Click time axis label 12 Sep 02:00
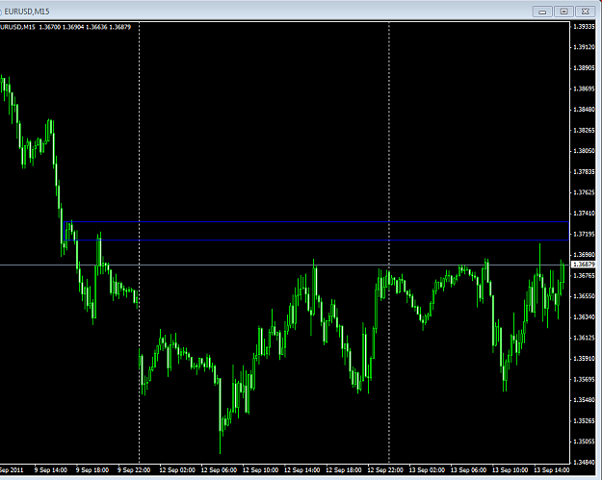Viewport: 602px width, 480px height. coord(177,469)
